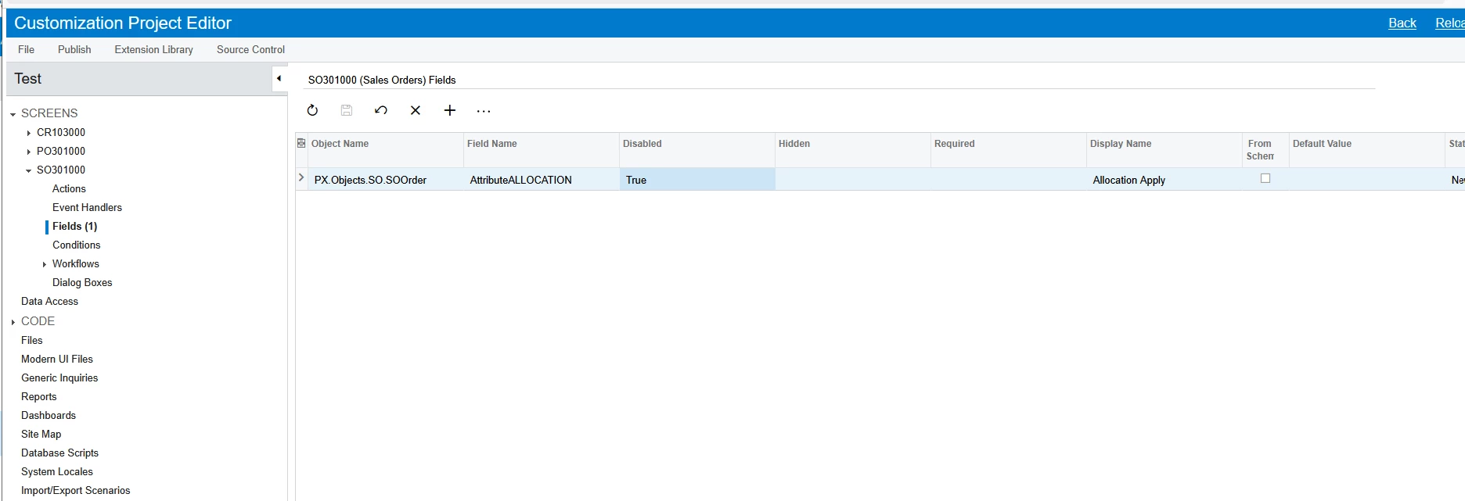The width and height of the screenshot is (1465, 501).
Task: Select the AttributeALLOCATION cell
Action: click(x=541, y=180)
